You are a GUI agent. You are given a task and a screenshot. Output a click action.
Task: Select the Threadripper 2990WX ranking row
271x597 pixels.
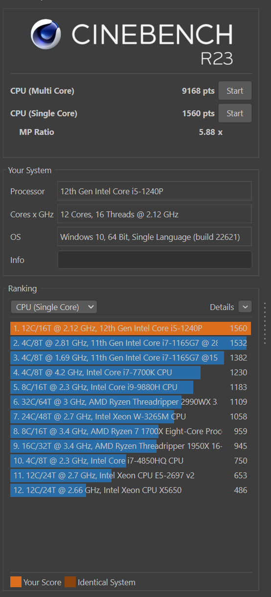131,402
